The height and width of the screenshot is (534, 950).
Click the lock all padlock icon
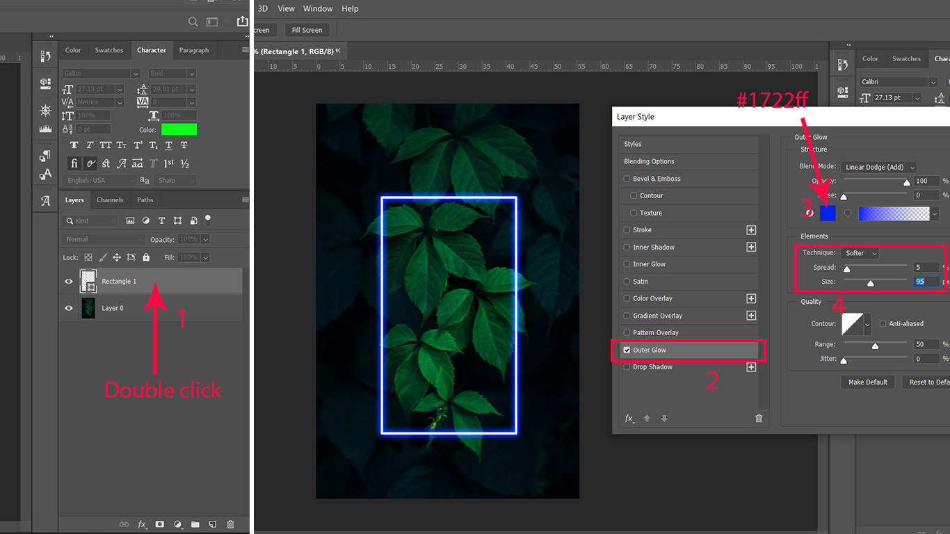(146, 257)
